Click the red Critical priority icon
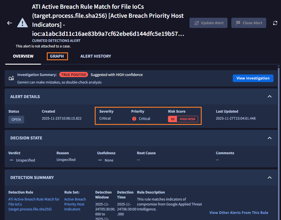 click(134, 119)
